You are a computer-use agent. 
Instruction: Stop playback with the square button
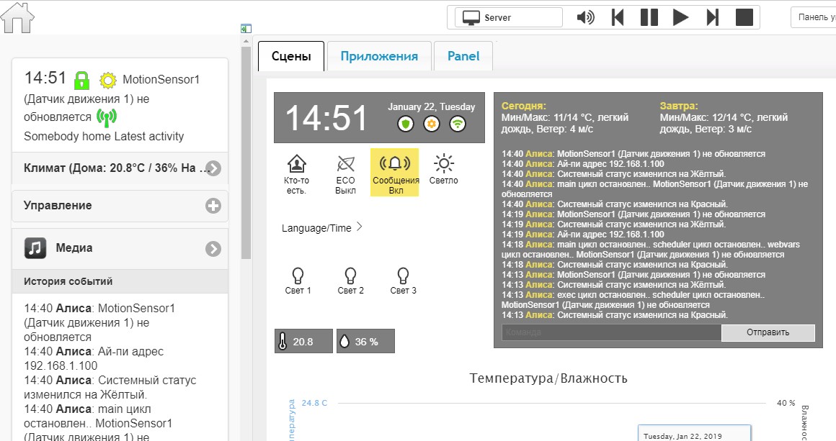click(x=744, y=17)
